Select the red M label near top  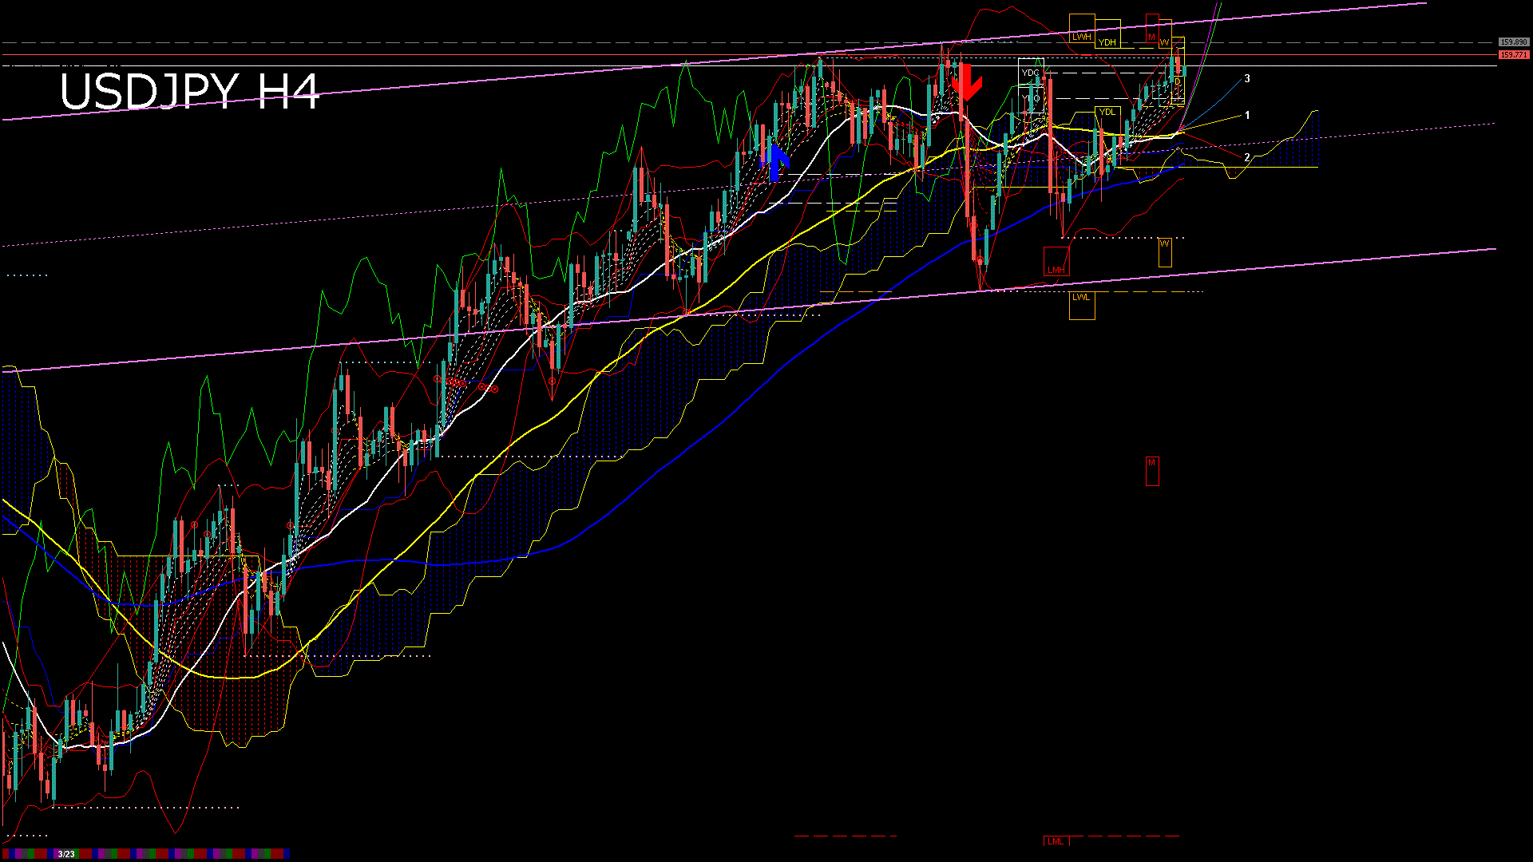tap(1151, 37)
